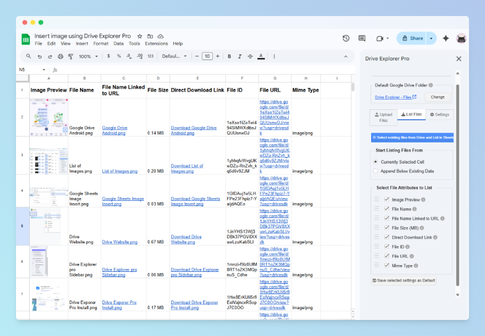Click the italic formatting icon
The height and width of the screenshot is (336, 485).
(x=240, y=57)
